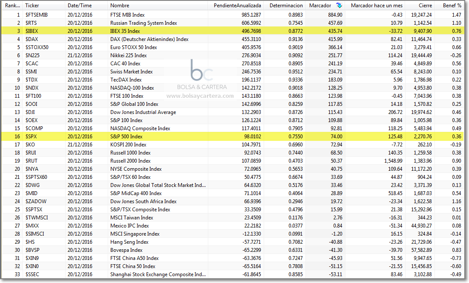The height and width of the screenshot is (283, 469).
Task: Click the $DAX ticker cell
Action: pos(32,39)
